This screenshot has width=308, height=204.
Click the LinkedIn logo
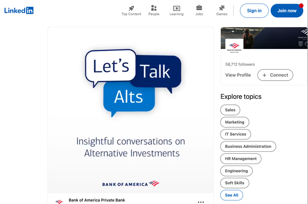click(19, 10)
